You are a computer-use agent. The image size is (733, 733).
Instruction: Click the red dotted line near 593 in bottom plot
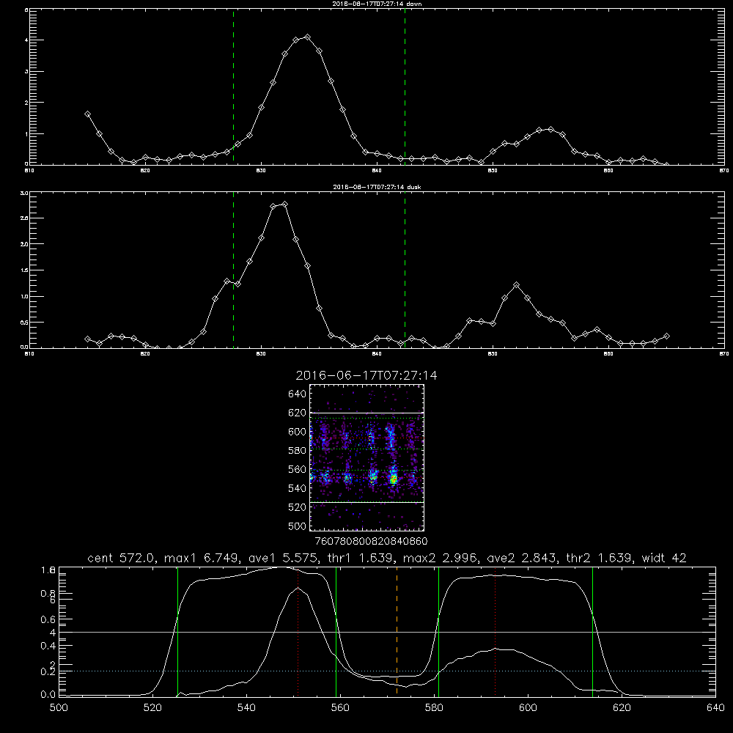click(495, 631)
